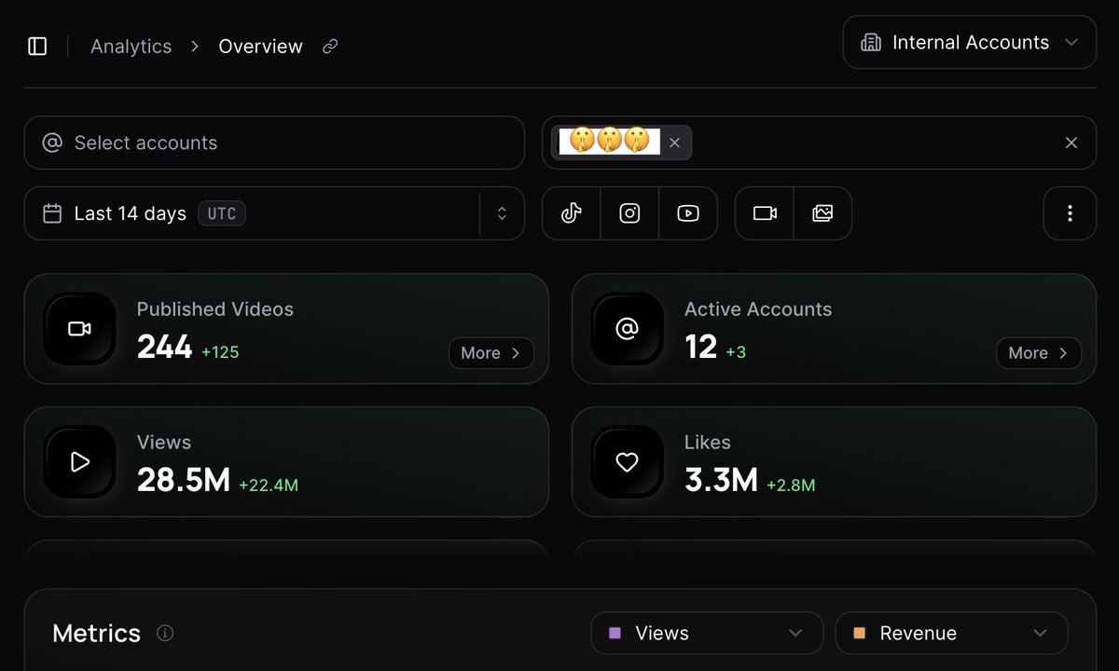Click the 28.5M views value
Viewport: 1119px width, 671px height.
coord(184,481)
